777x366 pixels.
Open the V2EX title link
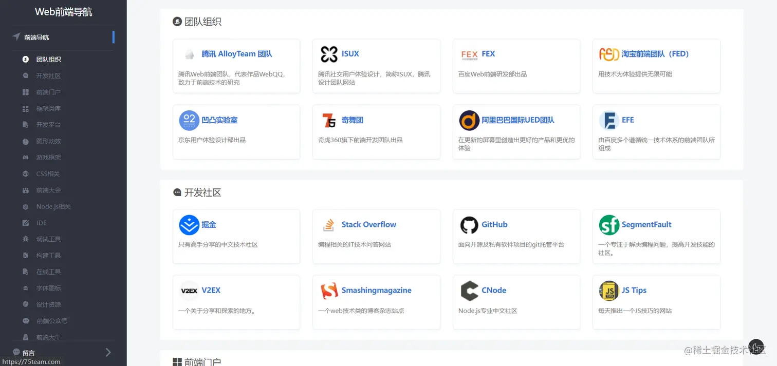point(211,290)
